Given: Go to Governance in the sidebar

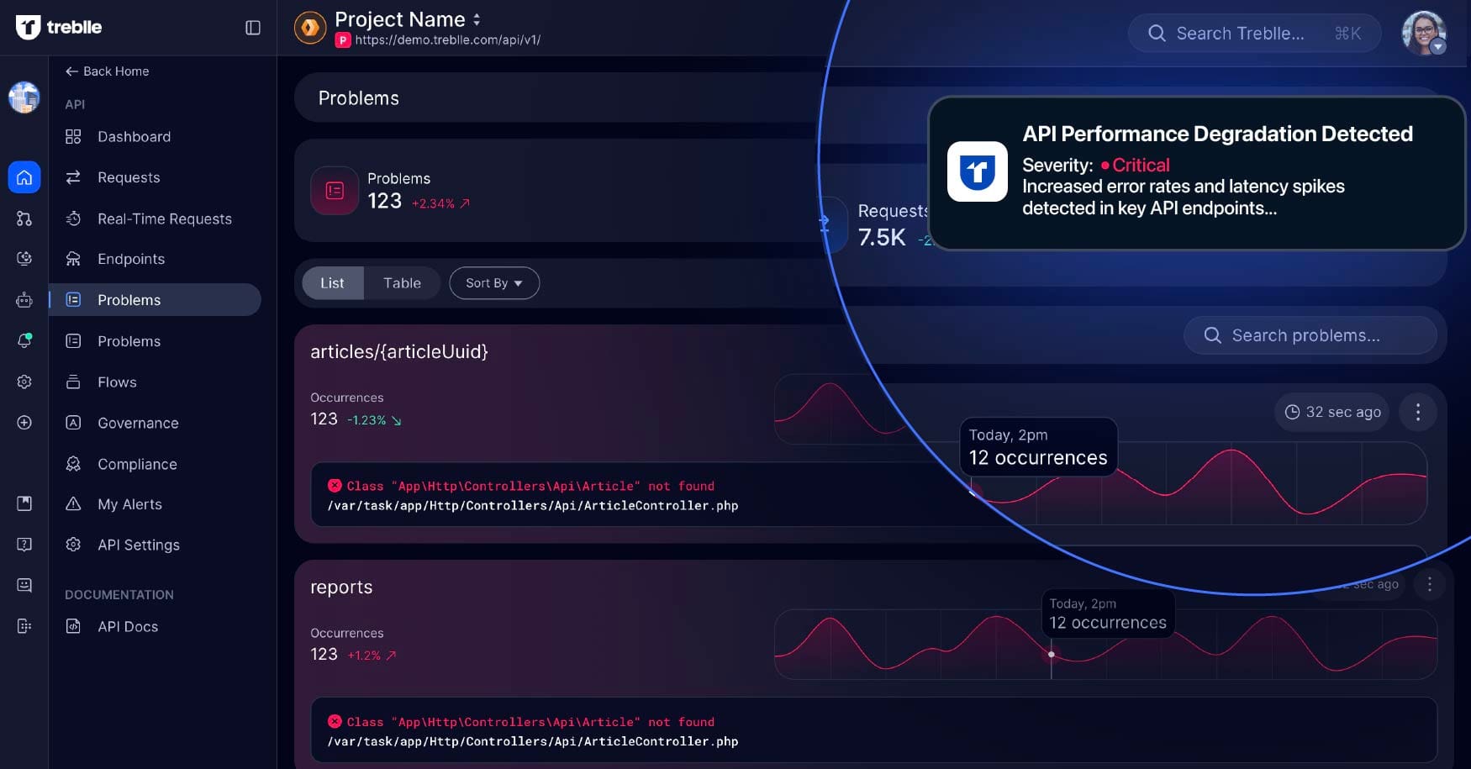Looking at the screenshot, I should [138, 423].
